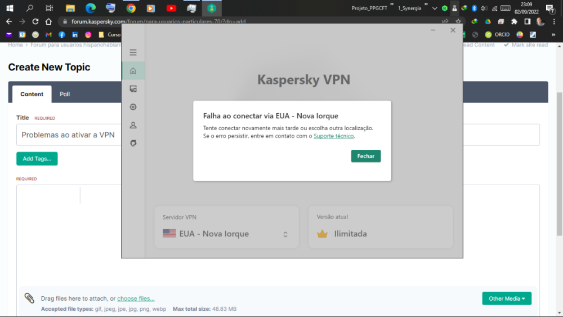Open the Instagram bookmark

(x=88, y=34)
